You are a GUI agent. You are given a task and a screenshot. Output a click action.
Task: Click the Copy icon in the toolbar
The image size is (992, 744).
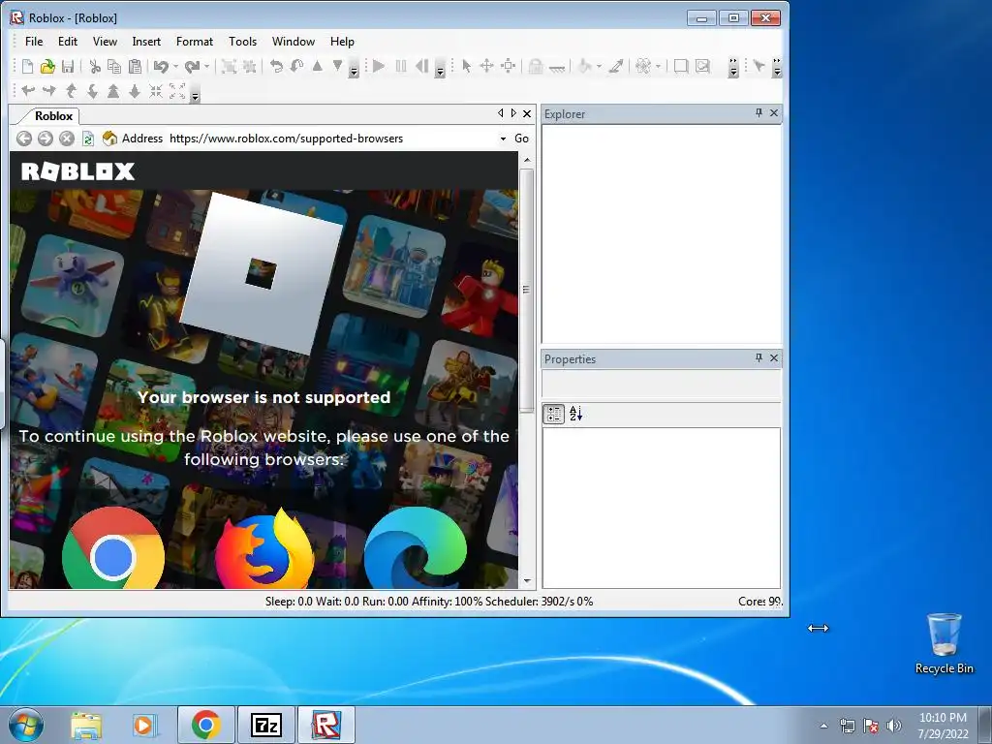[114, 66]
